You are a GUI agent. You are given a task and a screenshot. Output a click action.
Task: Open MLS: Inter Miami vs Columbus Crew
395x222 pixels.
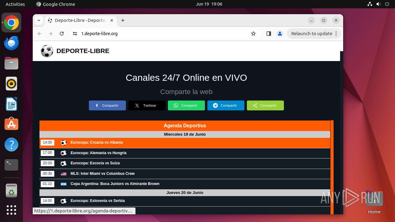click(x=185, y=174)
